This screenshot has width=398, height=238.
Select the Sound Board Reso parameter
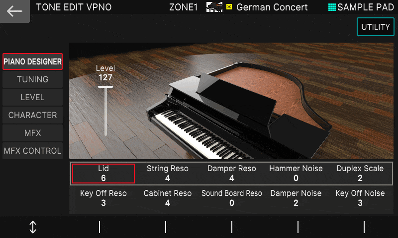(x=232, y=198)
